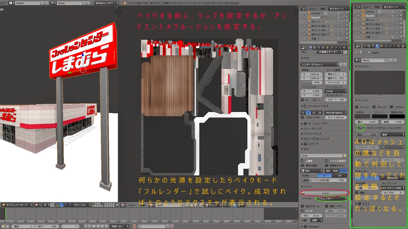Remove render preset with the minus icon
Viewport: 408px width, 229px height.
(345, 65)
